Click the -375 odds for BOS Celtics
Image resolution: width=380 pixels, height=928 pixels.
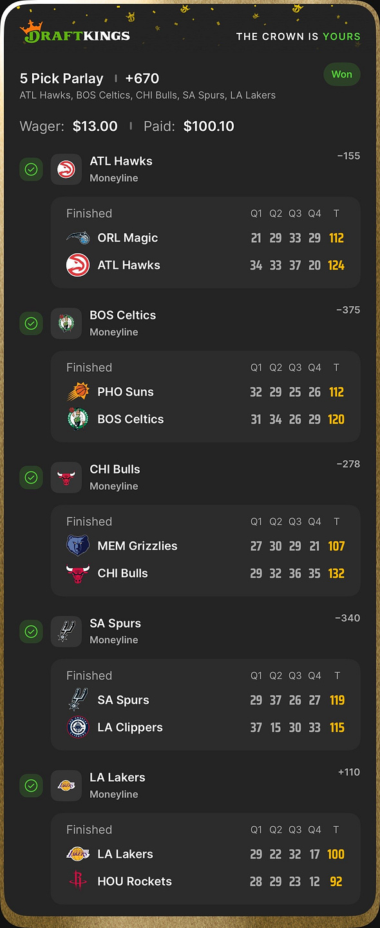[x=348, y=310]
